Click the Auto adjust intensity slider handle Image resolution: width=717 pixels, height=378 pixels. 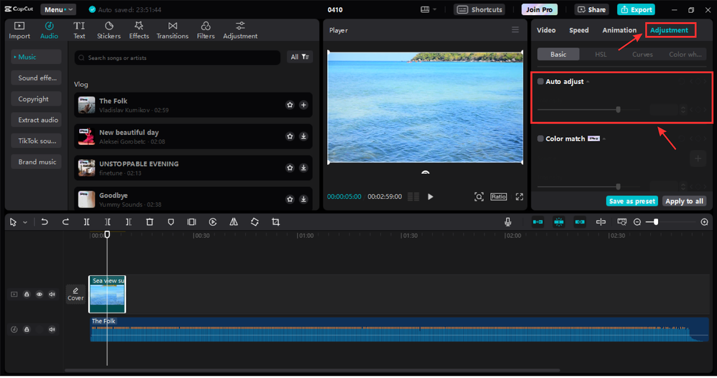coord(618,110)
